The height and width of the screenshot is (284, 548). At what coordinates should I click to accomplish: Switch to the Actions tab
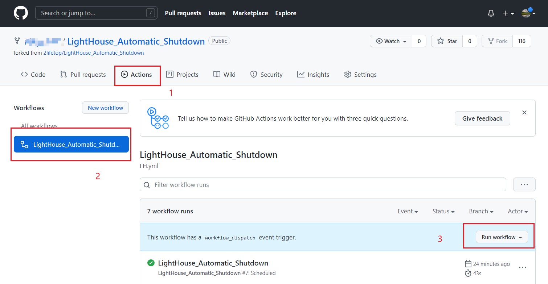[136, 75]
